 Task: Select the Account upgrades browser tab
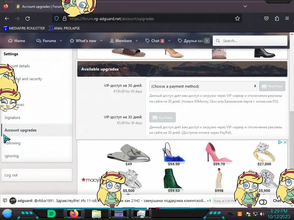click(39, 7)
